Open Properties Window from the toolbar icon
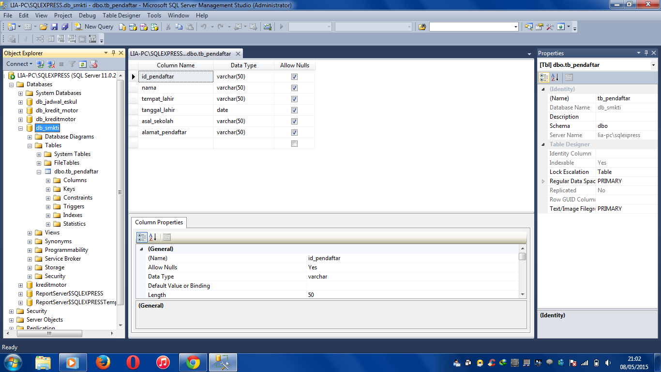661x372 pixels. (539, 27)
